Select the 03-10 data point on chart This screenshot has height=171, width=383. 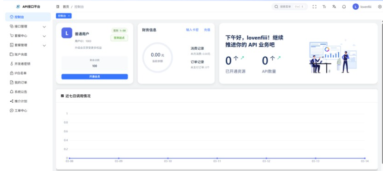(168, 158)
